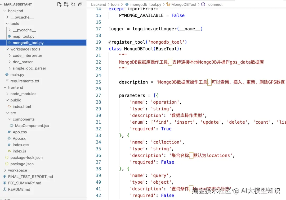Click the React icon beside App.jsx
The height and width of the screenshot is (200, 286).
[x=9, y=138]
